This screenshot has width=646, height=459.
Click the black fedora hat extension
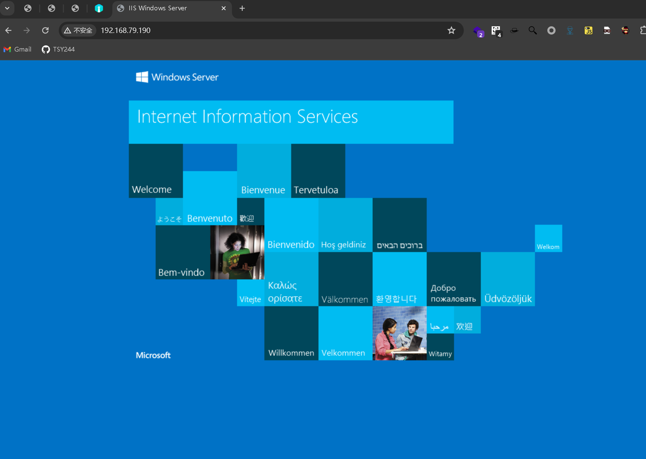[x=514, y=30]
